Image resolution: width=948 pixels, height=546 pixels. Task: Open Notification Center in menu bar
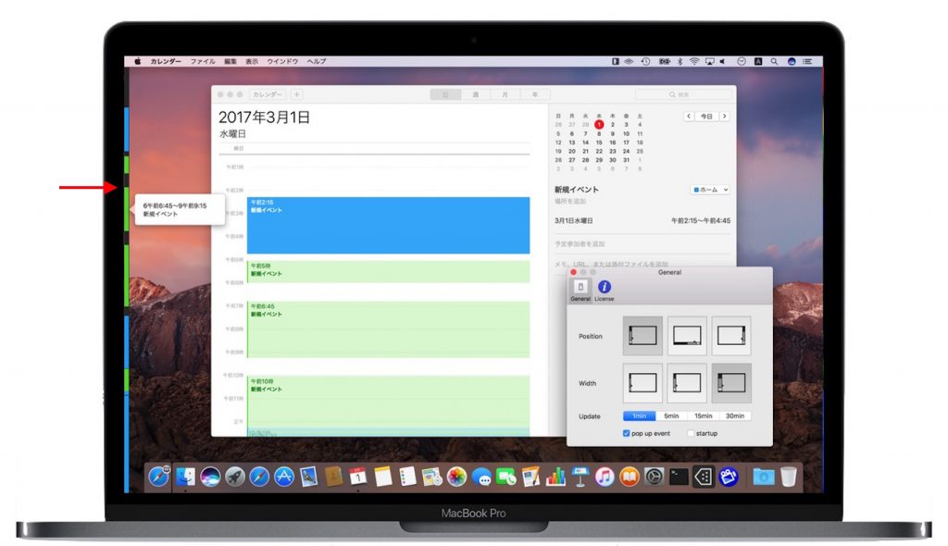coord(807,62)
